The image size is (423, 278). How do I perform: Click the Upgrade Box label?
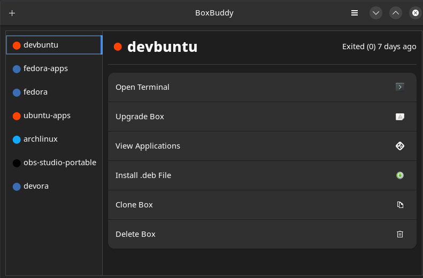140,117
